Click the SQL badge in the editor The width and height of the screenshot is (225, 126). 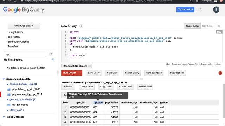click(219, 32)
